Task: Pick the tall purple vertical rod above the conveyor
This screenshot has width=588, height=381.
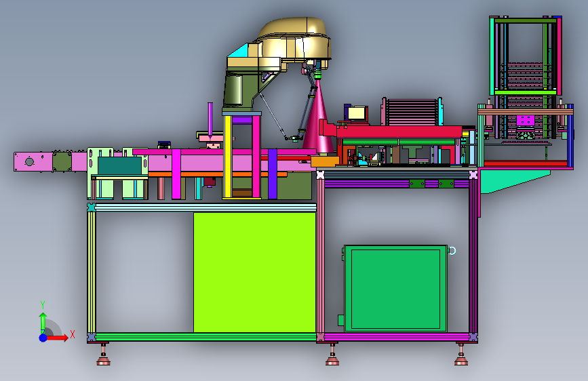Action: click(x=210, y=119)
